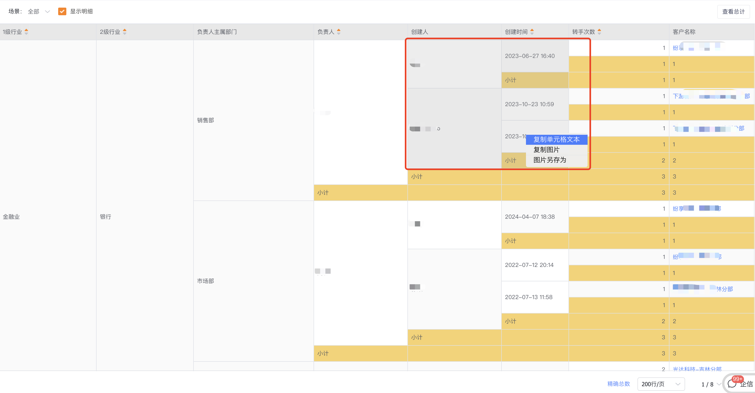Image resolution: width=755 pixels, height=393 pixels.
Task: Select 复制图片 in context menu
Action: tap(546, 150)
